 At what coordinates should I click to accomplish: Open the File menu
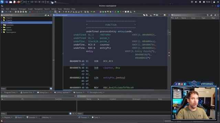3,9
